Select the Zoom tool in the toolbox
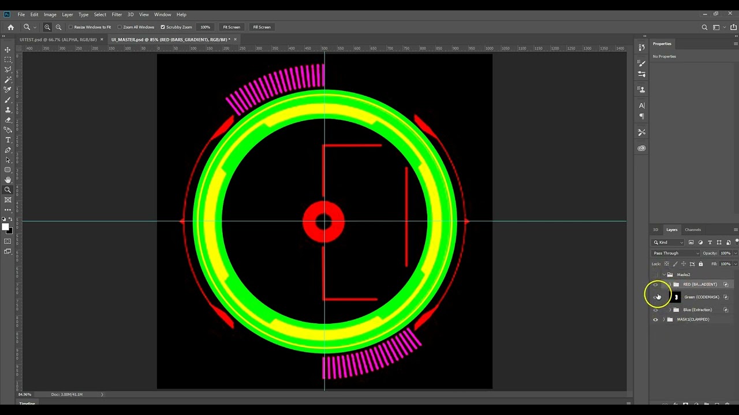Screen dimensions: 739x415 click(x=8, y=190)
